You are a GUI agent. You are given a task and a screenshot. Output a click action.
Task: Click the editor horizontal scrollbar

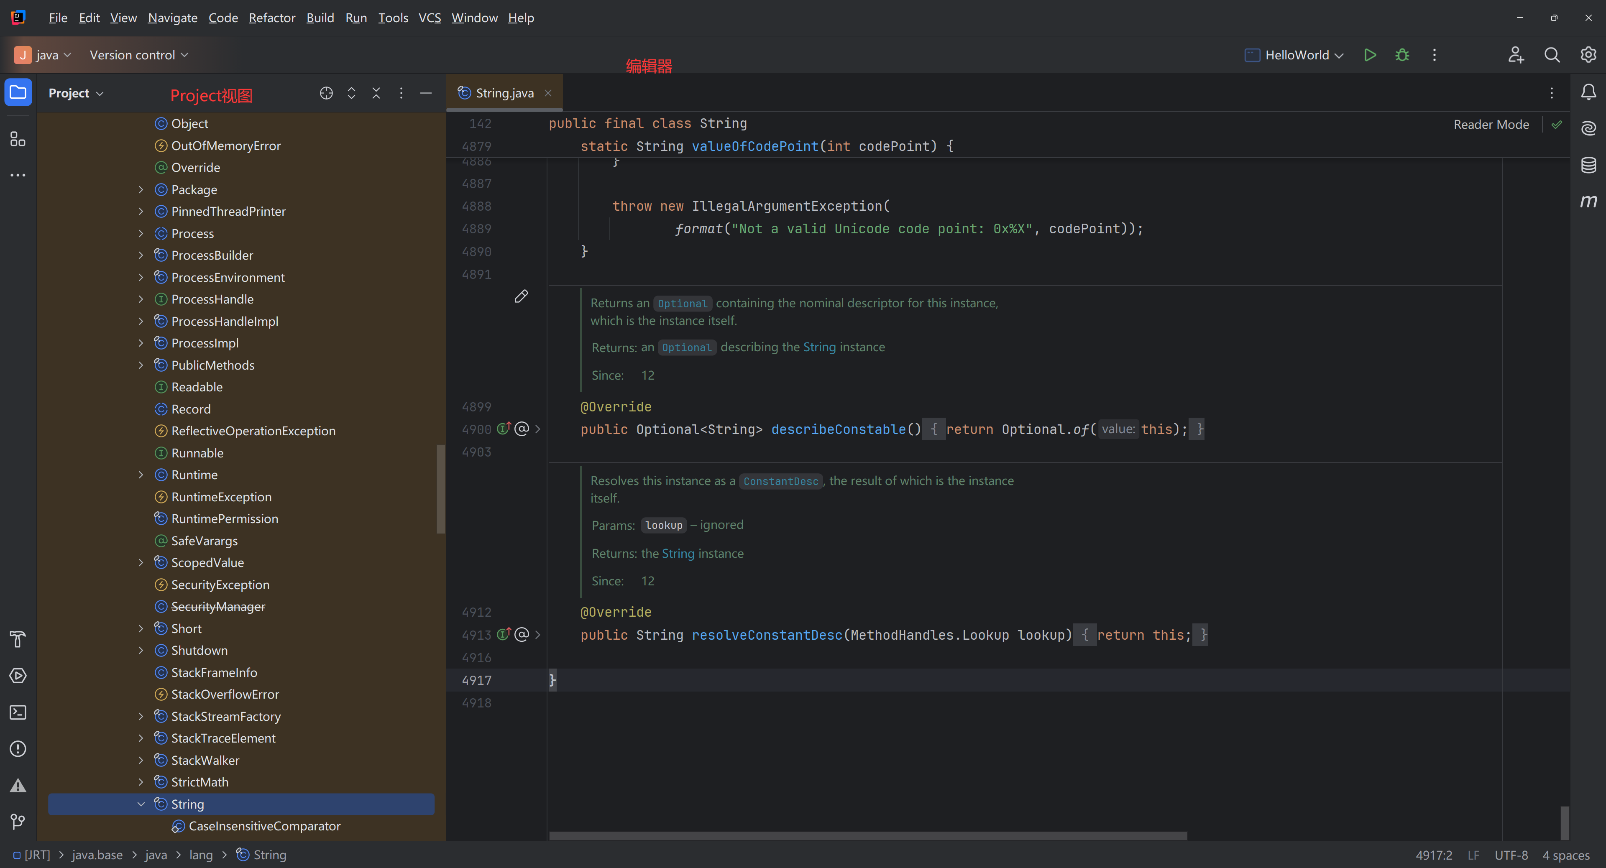[x=867, y=836]
